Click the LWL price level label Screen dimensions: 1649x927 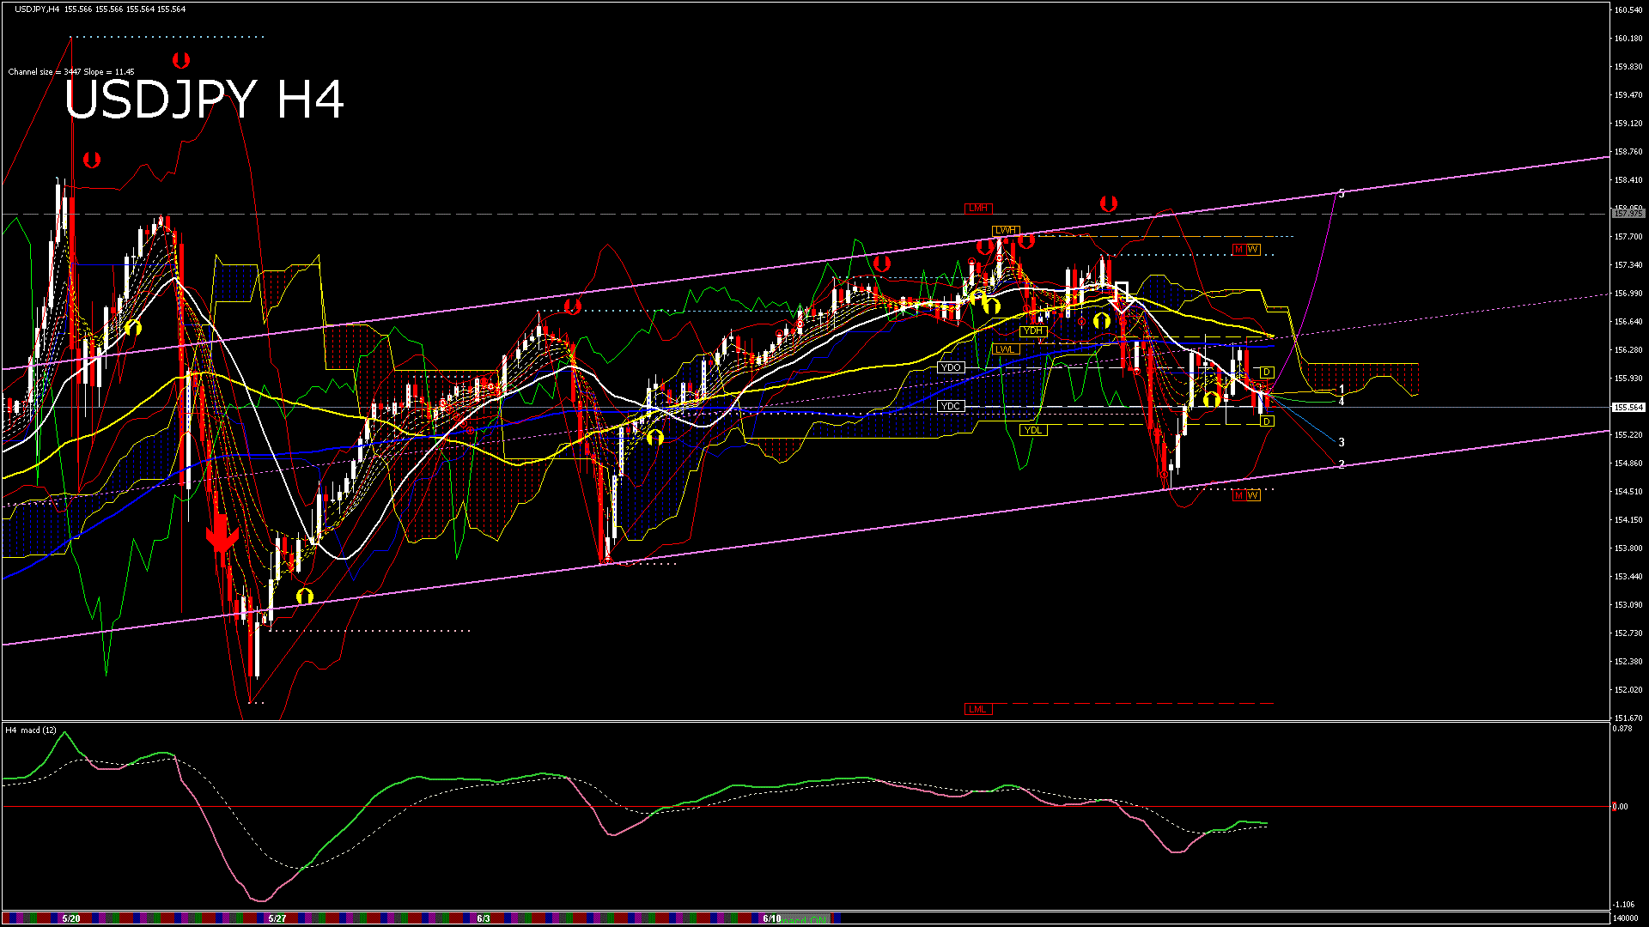pyautogui.click(x=1004, y=349)
